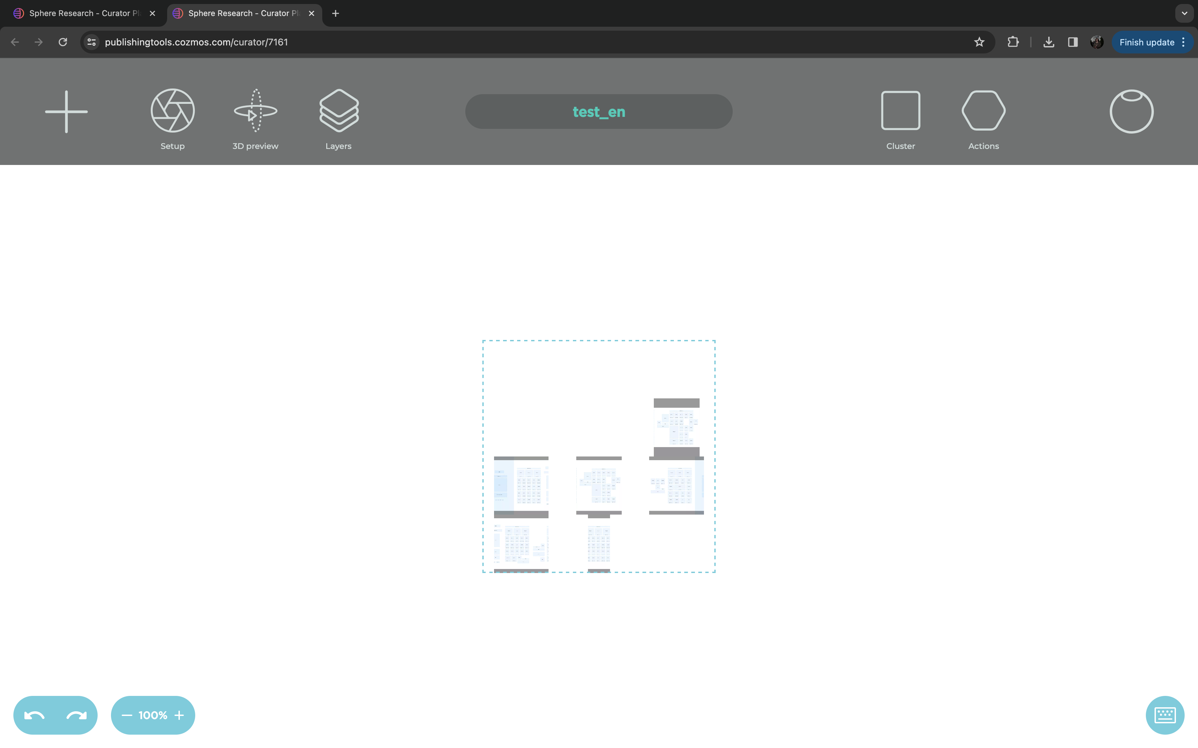Switch to the first Sphere Research tab
The height and width of the screenshot is (748, 1198).
pyautogui.click(x=79, y=13)
